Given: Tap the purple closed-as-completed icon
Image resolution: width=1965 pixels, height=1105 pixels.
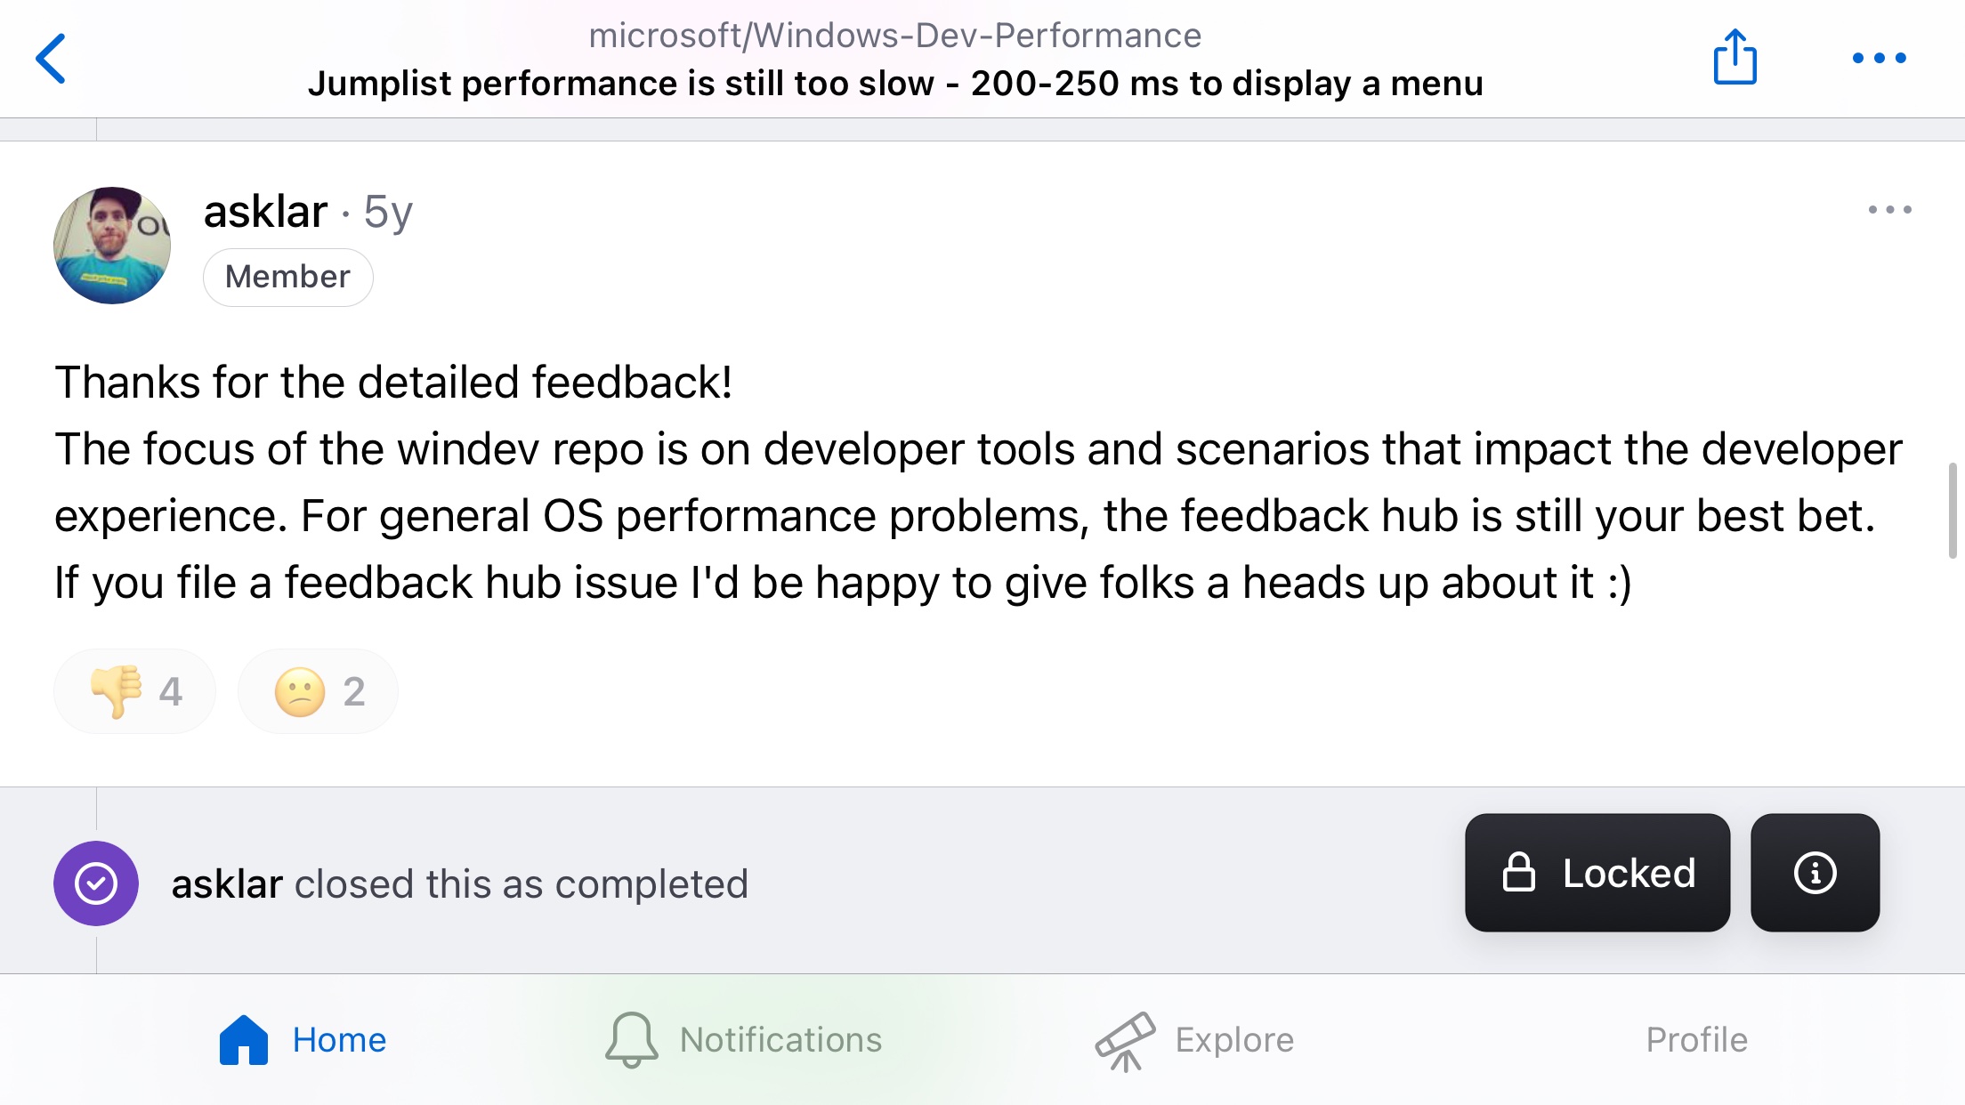Looking at the screenshot, I should [96, 883].
